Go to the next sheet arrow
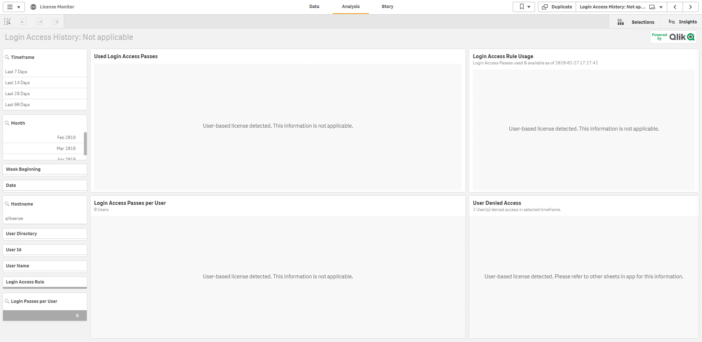Viewport: 702px width, 342px height. tap(690, 7)
